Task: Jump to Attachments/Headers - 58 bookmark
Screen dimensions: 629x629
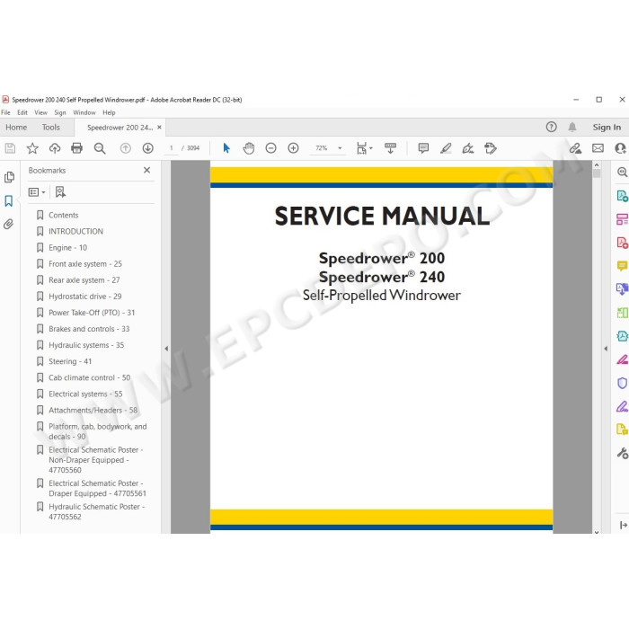Action: coord(93,410)
